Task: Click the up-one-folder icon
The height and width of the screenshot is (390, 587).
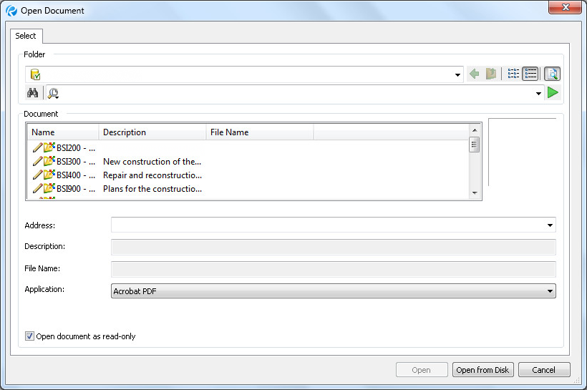Action: [491, 74]
